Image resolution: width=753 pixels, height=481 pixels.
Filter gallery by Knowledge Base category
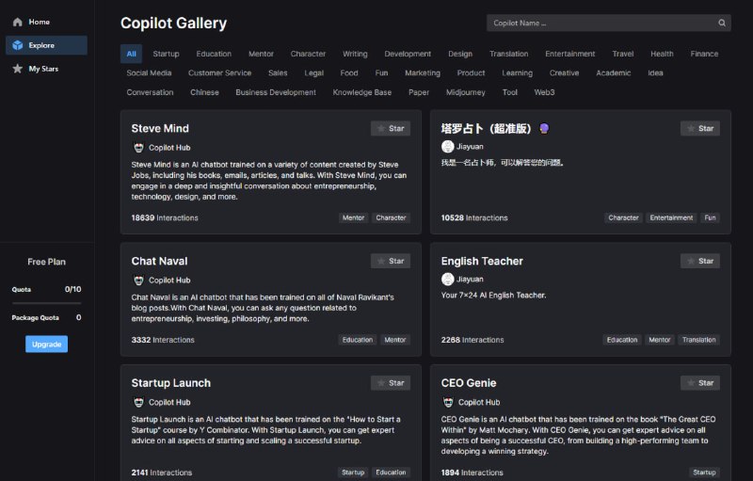point(361,92)
